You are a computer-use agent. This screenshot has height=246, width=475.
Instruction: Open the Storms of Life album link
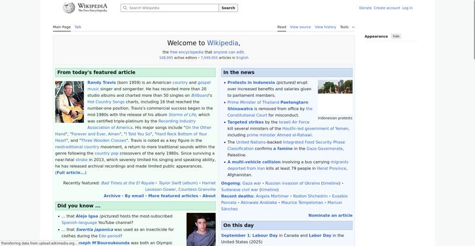point(182,115)
